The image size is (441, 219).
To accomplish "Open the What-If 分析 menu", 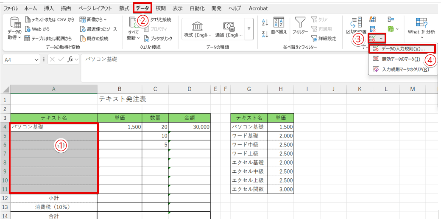I will pos(421,28).
